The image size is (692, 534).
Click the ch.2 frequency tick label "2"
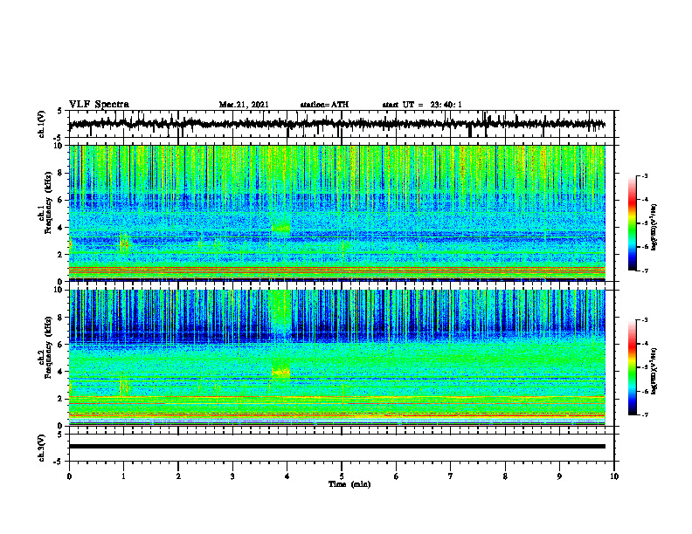click(61, 399)
